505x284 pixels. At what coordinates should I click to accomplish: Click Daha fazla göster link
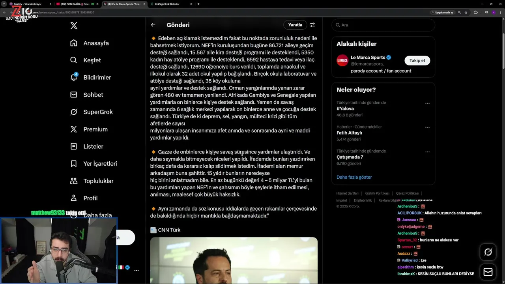tap(354, 177)
